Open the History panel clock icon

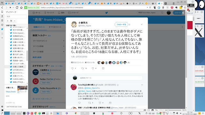2,25
